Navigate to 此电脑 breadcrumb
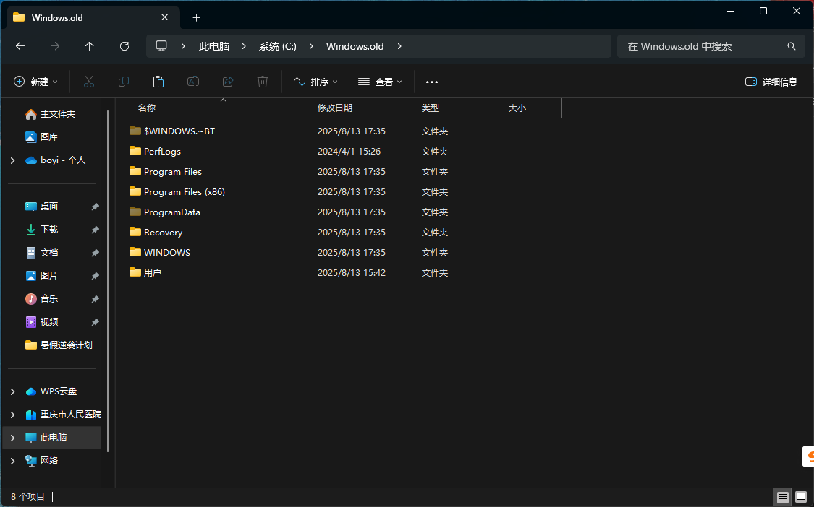814x507 pixels. [x=214, y=46]
